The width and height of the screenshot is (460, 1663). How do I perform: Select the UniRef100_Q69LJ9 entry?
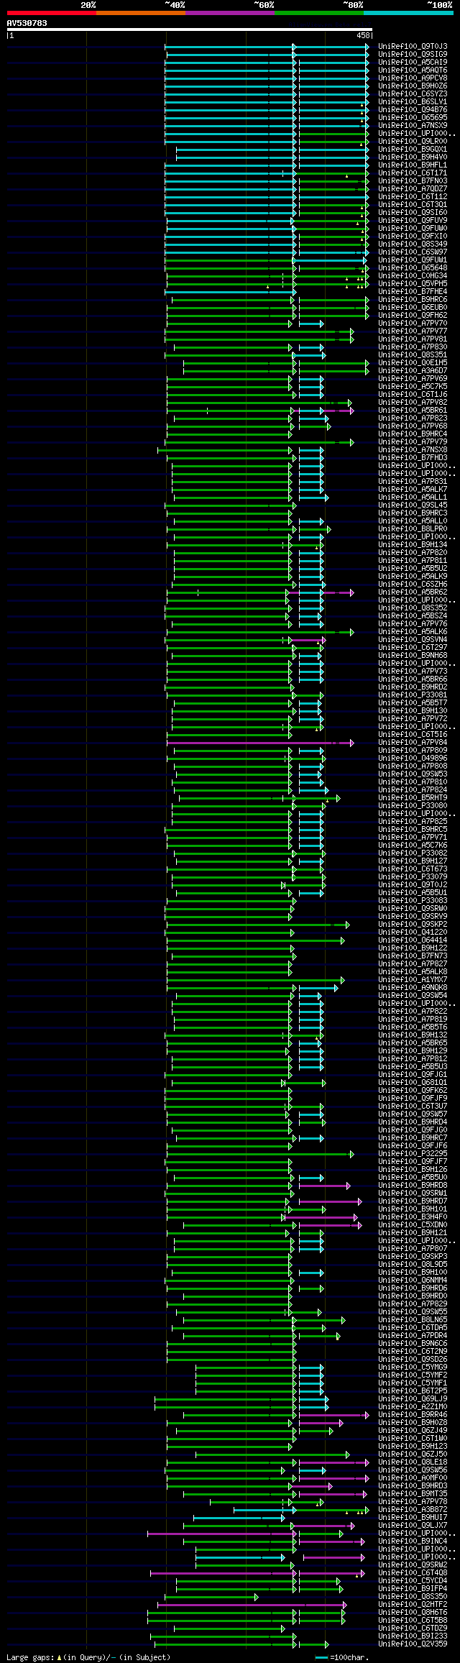click(x=413, y=1398)
